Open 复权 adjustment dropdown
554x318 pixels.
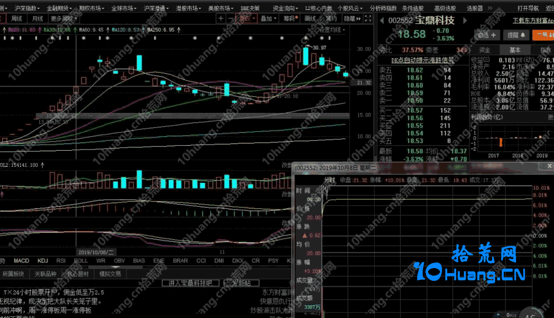click(247, 18)
